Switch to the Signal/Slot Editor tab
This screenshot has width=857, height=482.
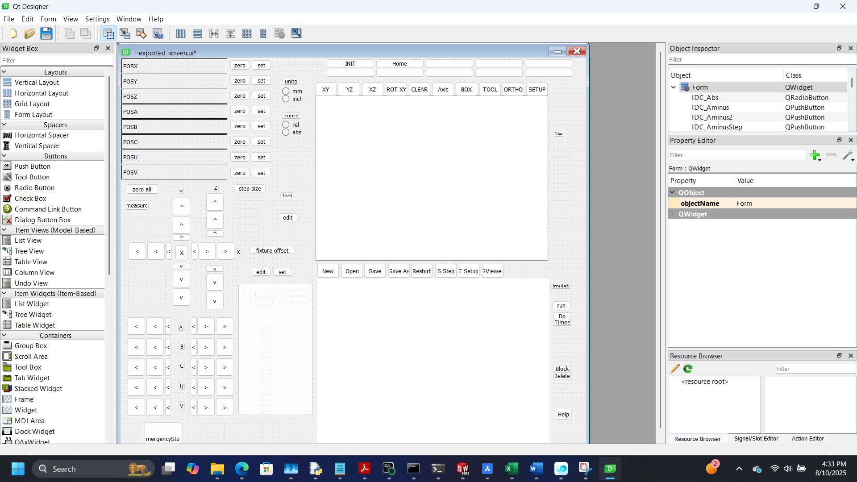(756, 439)
